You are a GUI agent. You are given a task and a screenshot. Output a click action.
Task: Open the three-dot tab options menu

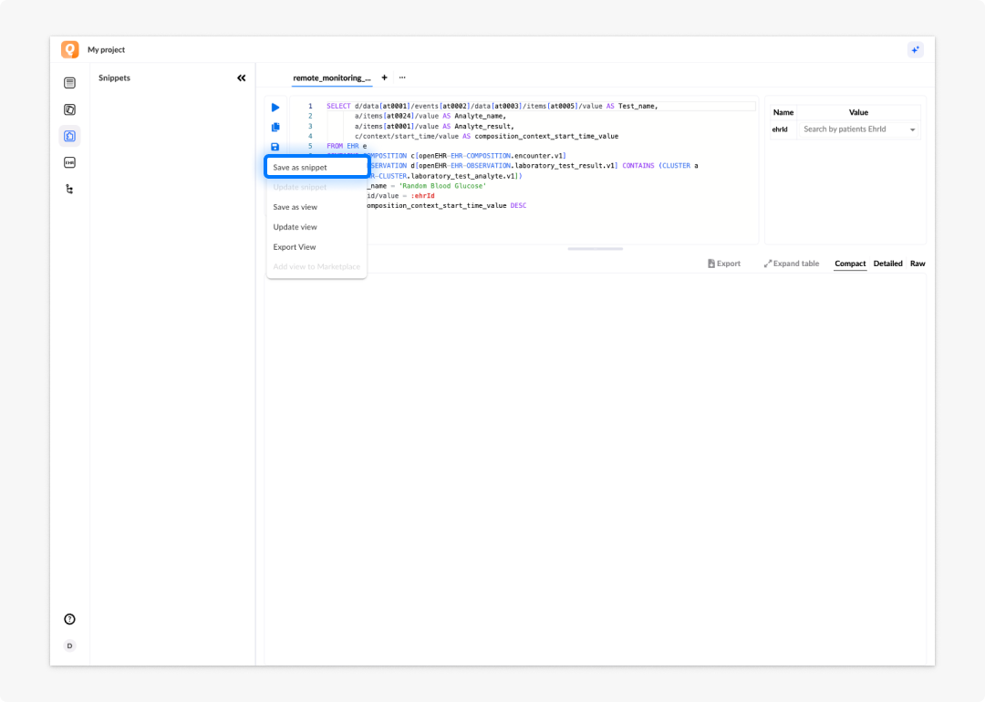[402, 77]
